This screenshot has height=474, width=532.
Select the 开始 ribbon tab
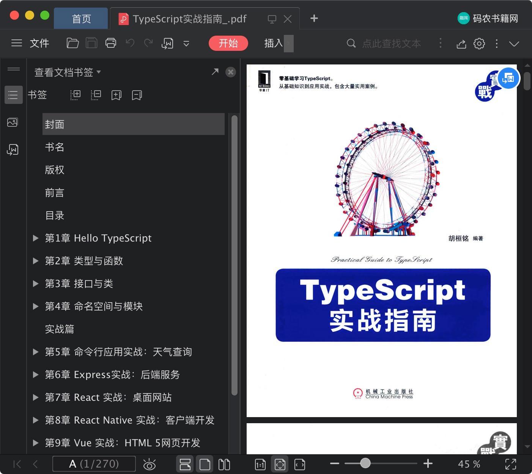228,43
